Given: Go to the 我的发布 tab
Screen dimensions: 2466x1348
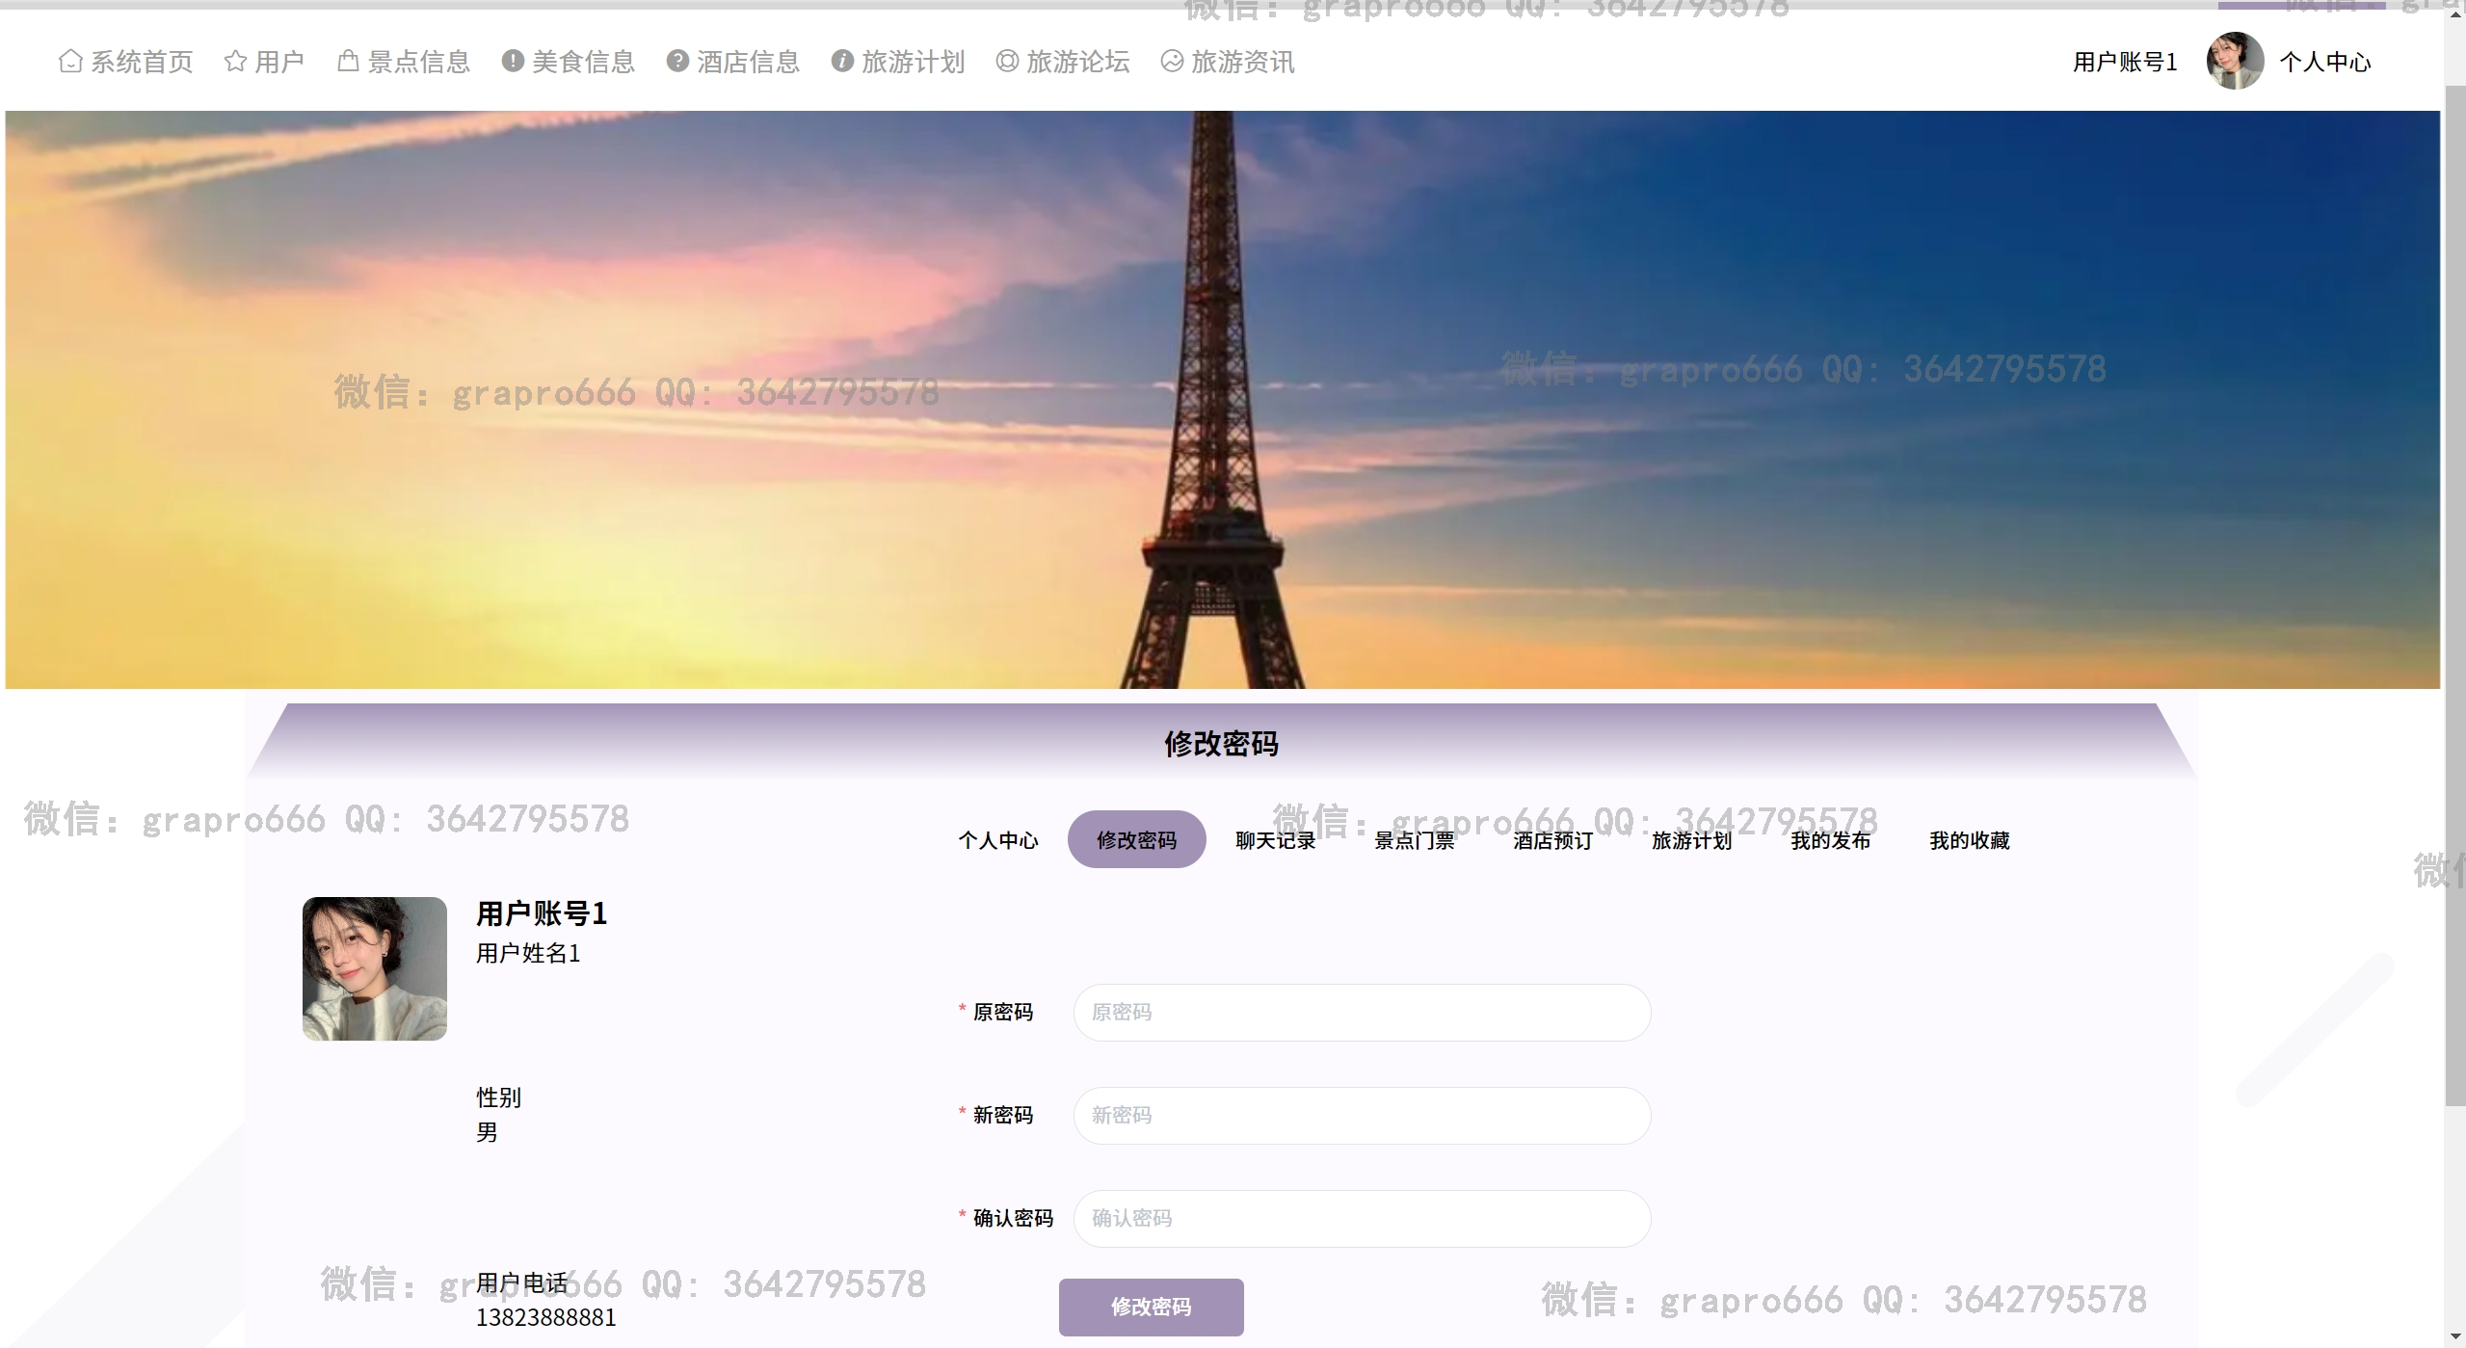Looking at the screenshot, I should point(1830,840).
